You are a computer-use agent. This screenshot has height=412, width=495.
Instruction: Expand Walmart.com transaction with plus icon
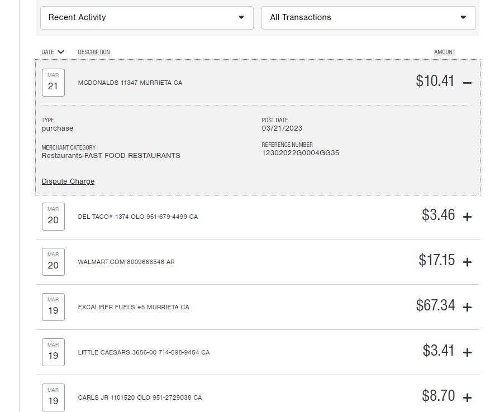point(468,261)
